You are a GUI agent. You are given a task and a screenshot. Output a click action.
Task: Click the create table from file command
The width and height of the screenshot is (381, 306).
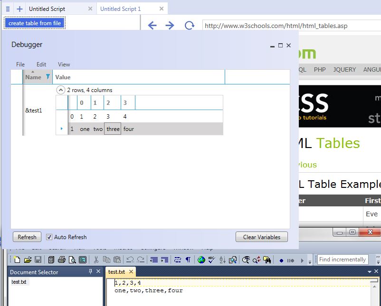tap(35, 23)
